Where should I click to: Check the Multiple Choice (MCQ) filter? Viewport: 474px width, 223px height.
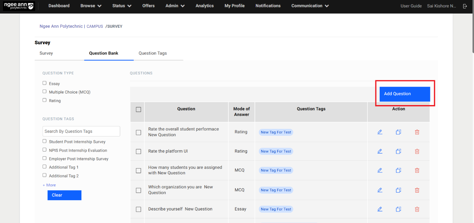coord(44,92)
